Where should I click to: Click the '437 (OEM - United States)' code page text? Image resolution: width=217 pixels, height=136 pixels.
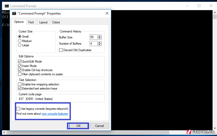point(36,99)
